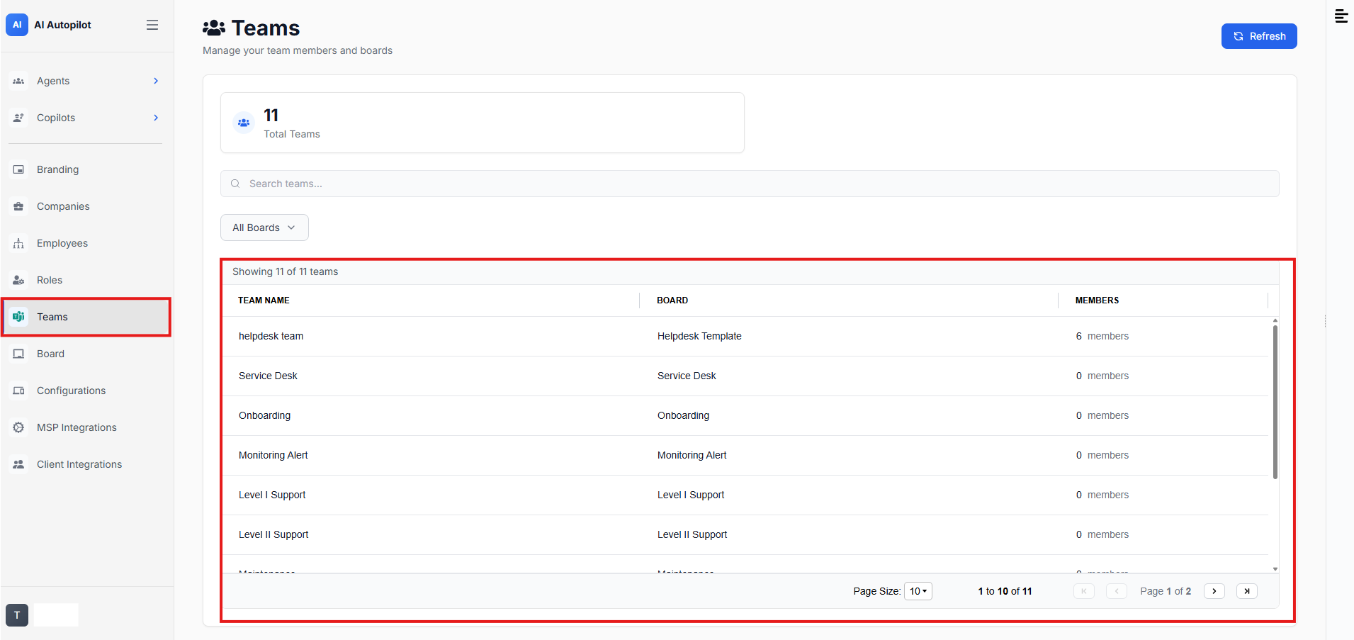Open Companies briefcase icon
Image resolution: width=1354 pixels, height=640 pixels.
tap(18, 206)
